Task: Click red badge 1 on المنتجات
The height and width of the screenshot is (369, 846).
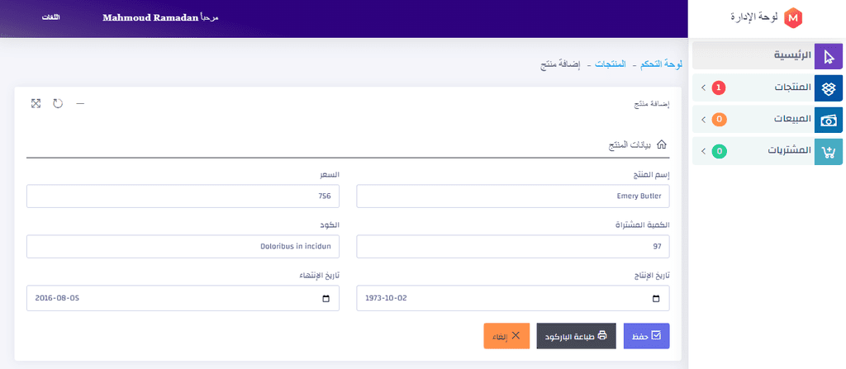Action: coord(719,88)
